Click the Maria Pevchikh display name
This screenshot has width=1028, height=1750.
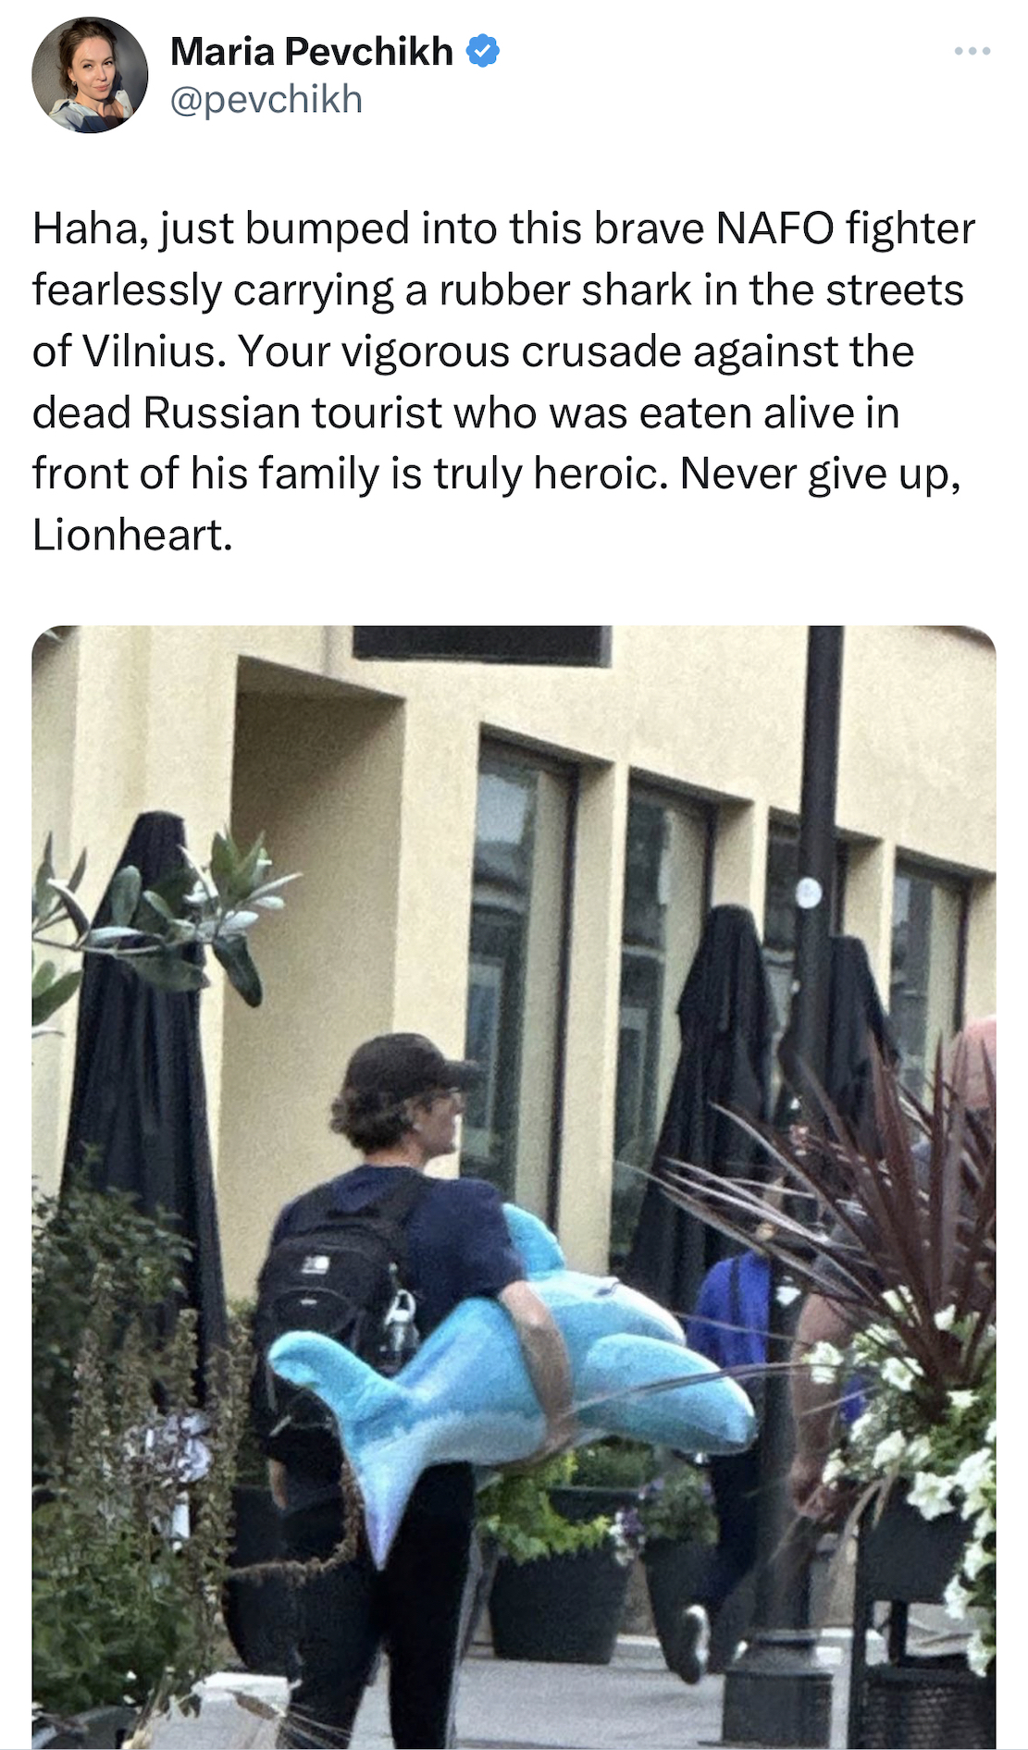(x=312, y=51)
